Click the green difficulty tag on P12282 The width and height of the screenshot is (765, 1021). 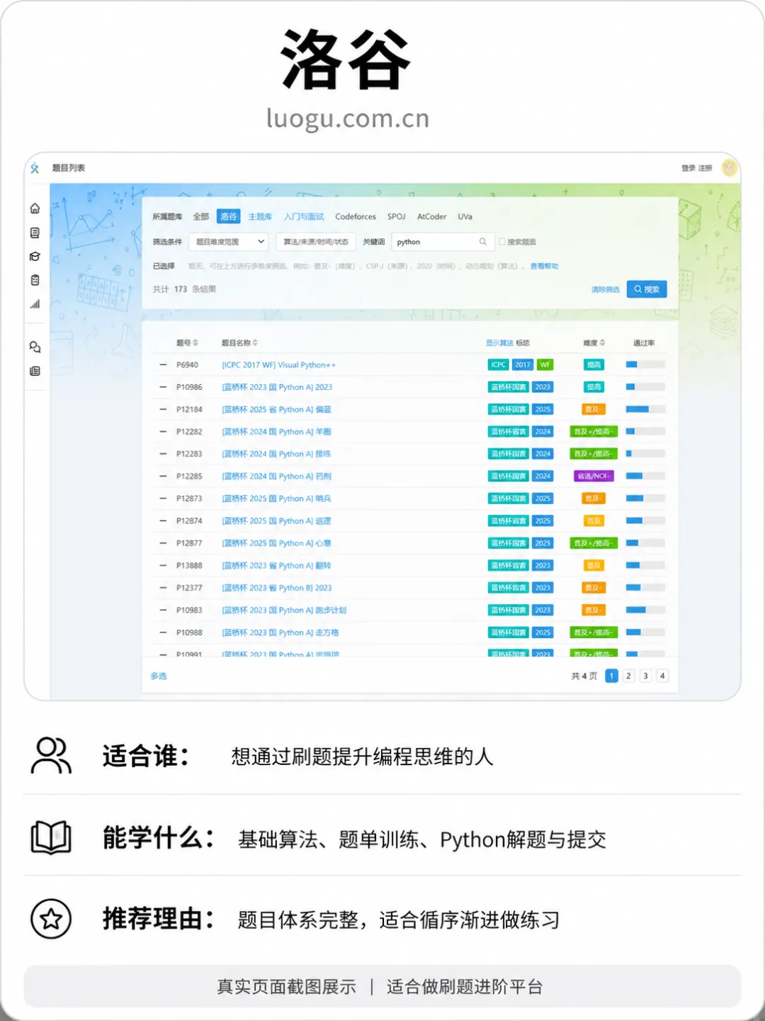[594, 432]
